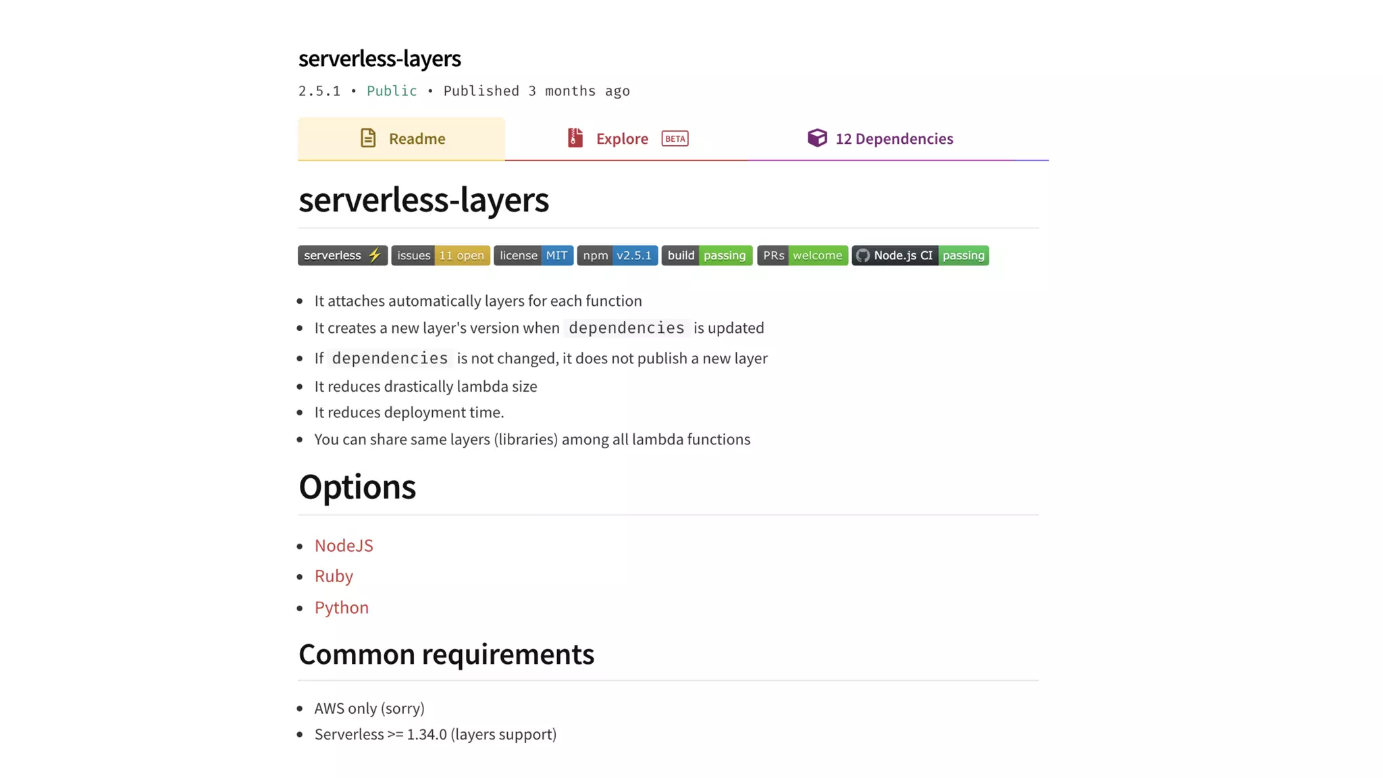
Task: Click the PRs welcome badge
Action: tap(802, 255)
